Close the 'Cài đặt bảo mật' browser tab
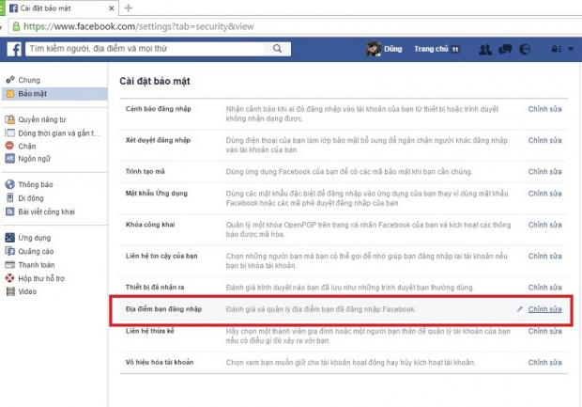This screenshot has height=407, width=582. coord(112,8)
